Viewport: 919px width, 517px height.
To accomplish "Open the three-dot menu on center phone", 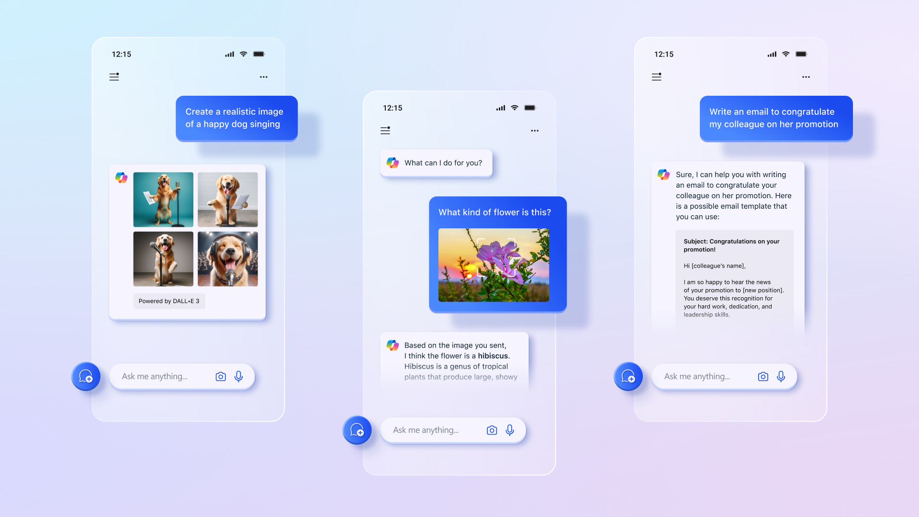I will tap(535, 130).
